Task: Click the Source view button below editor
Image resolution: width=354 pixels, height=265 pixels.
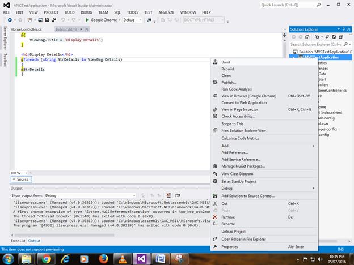Action: pos(20,179)
